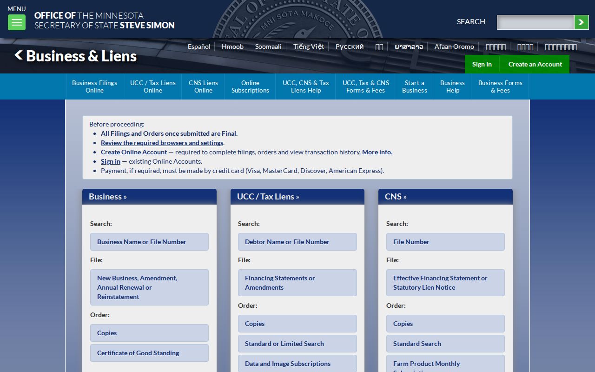File Effective Financing Statement or Statutory Lien Notice

coord(445,283)
